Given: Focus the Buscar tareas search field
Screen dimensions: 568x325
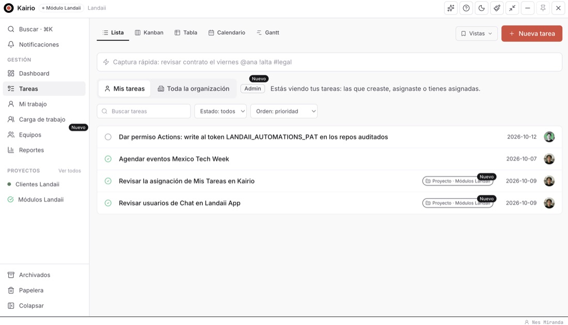Looking at the screenshot, I should click(x=144, y=111).
